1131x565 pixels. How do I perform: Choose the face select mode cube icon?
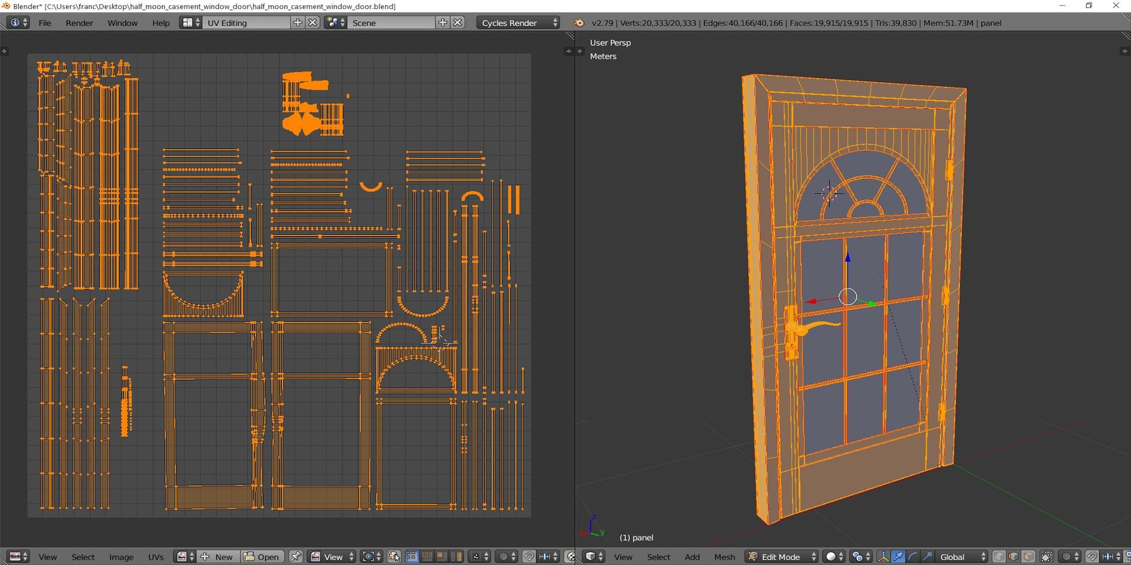click(x=1028, y=557)
